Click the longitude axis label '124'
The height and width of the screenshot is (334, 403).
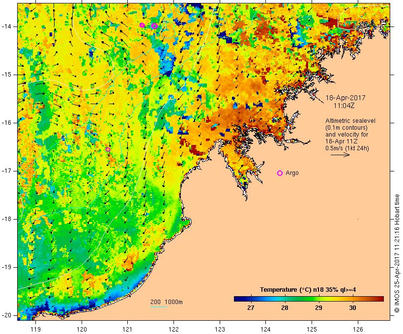point(266,329)
